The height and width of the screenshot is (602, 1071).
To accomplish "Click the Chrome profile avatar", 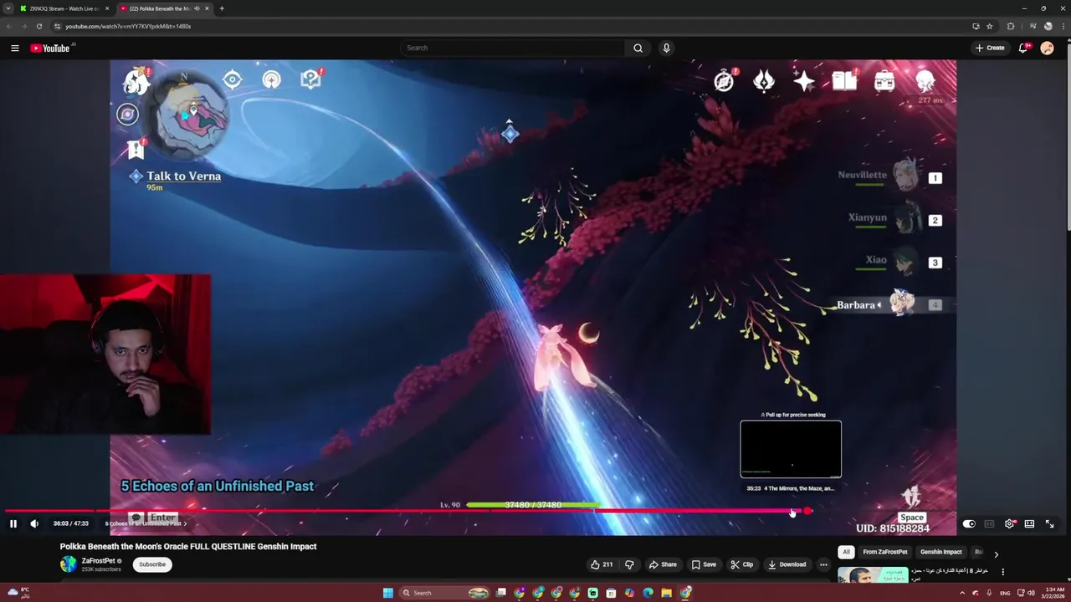I will (1048, 26).
